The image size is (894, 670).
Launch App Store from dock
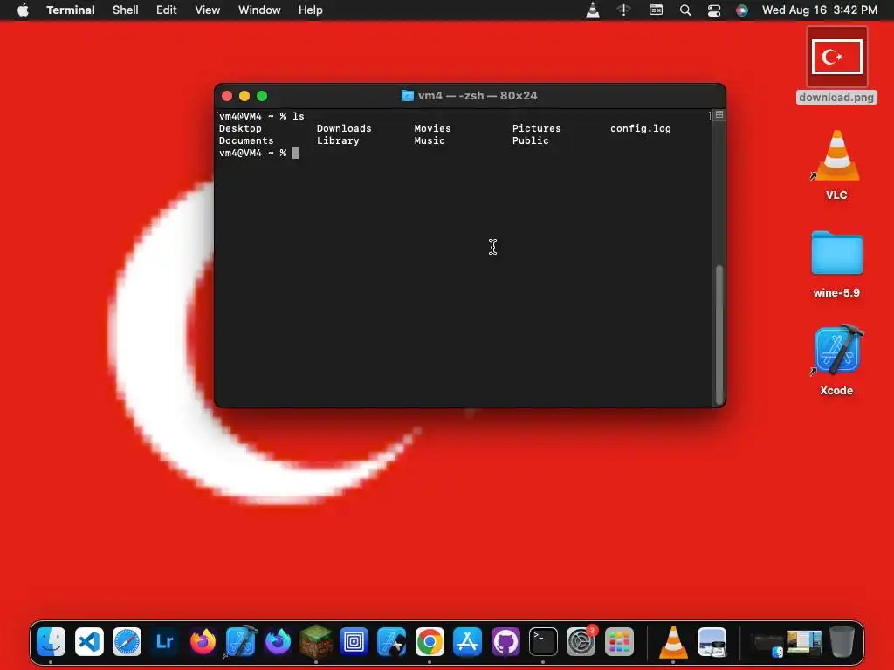[x=468, y=642]
